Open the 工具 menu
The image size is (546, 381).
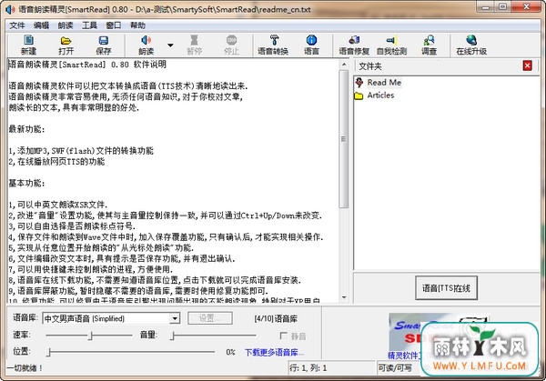(89, 25)
